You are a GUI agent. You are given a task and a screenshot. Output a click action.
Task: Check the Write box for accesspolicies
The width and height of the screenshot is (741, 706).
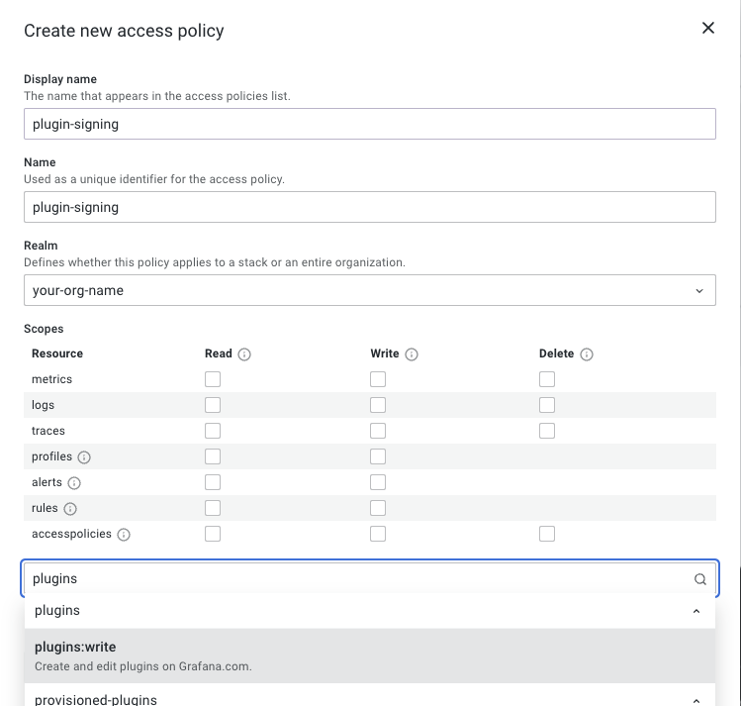point(378,534)
